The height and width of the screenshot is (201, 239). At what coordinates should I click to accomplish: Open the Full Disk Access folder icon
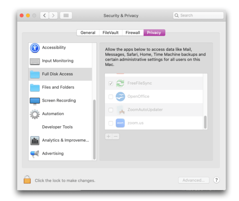point(35,74)
